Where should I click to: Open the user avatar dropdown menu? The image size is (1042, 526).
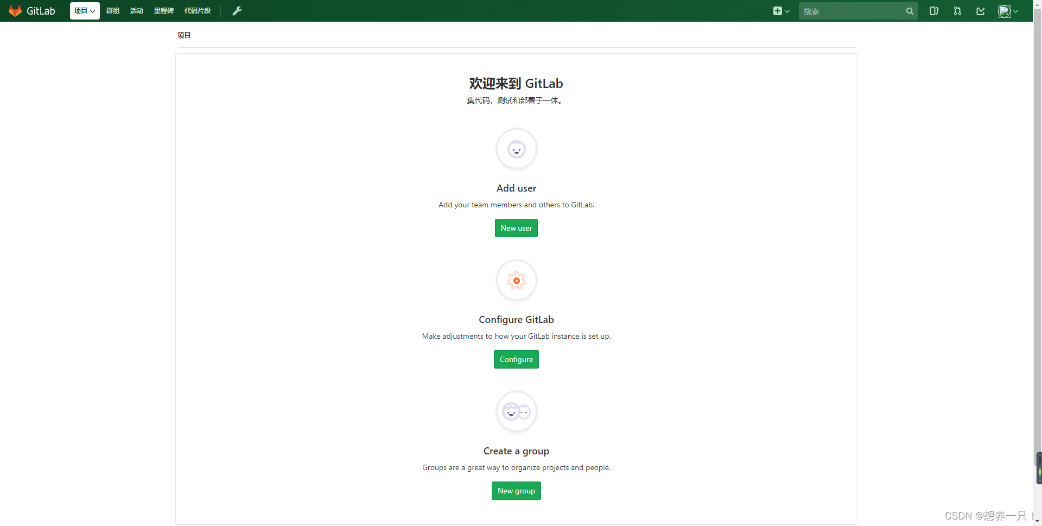[x=1008, y=11]
